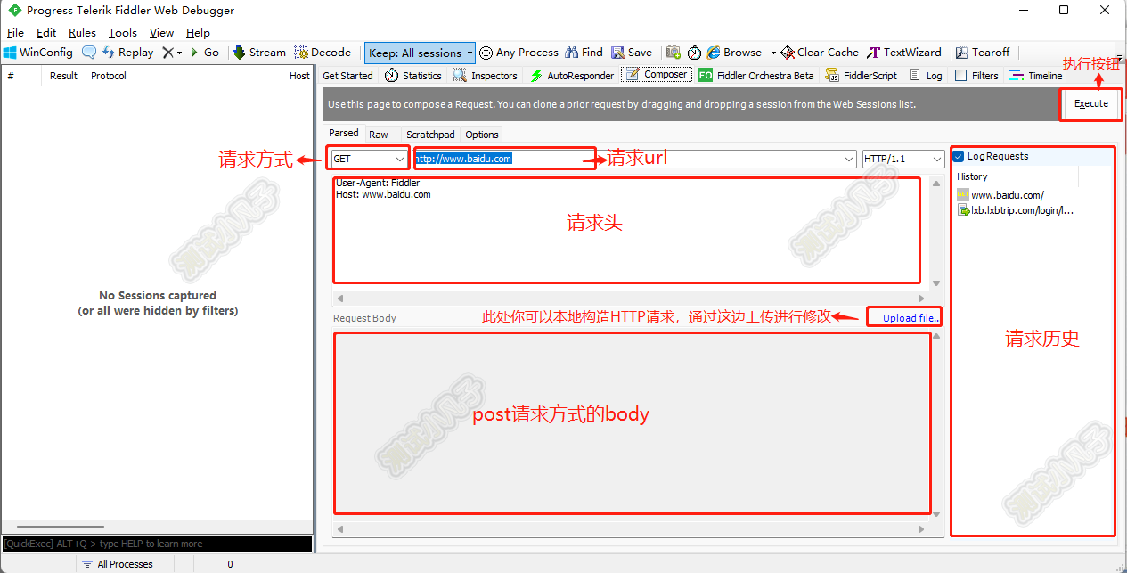Open the AutoResponder tab
Screen dimensions: 1127x573
point(572,76)
